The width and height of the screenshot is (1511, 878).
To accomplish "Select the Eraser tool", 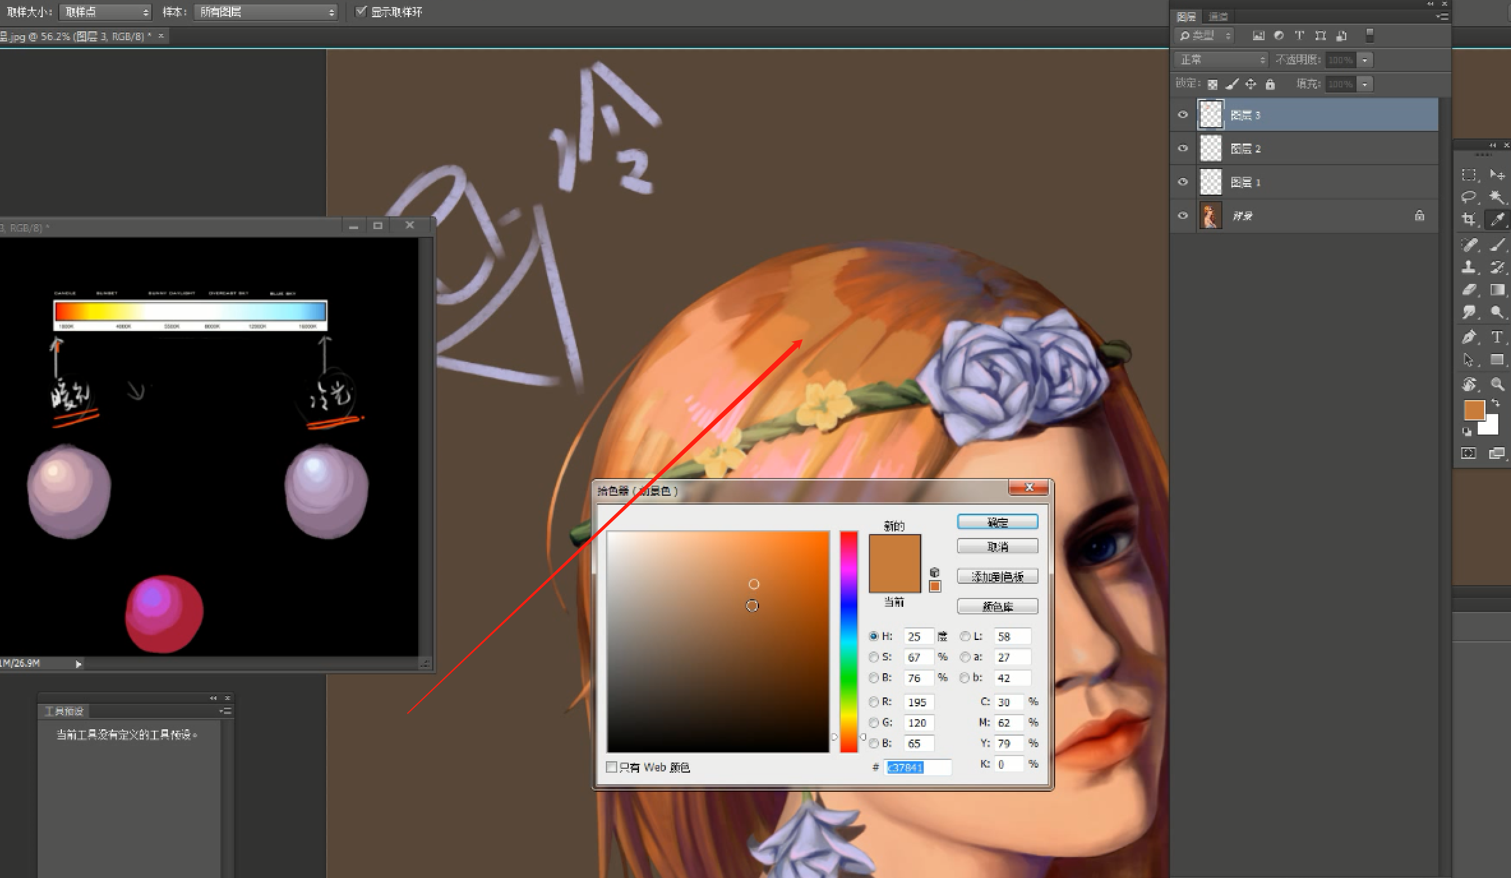I will (x=1469, y=290).
